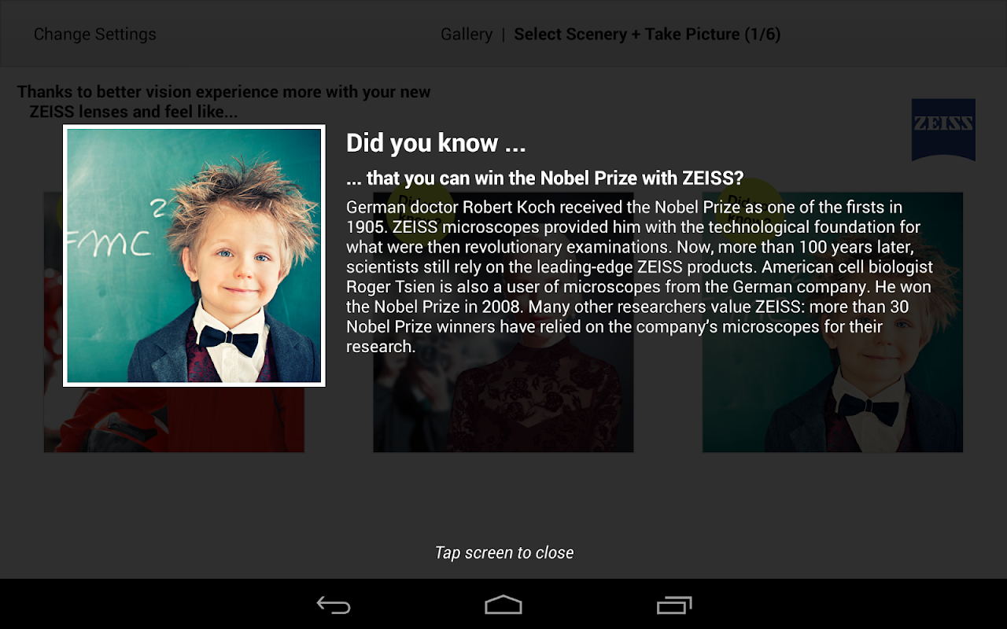
Task: Open Change Settings
Action: pos(95,35)
